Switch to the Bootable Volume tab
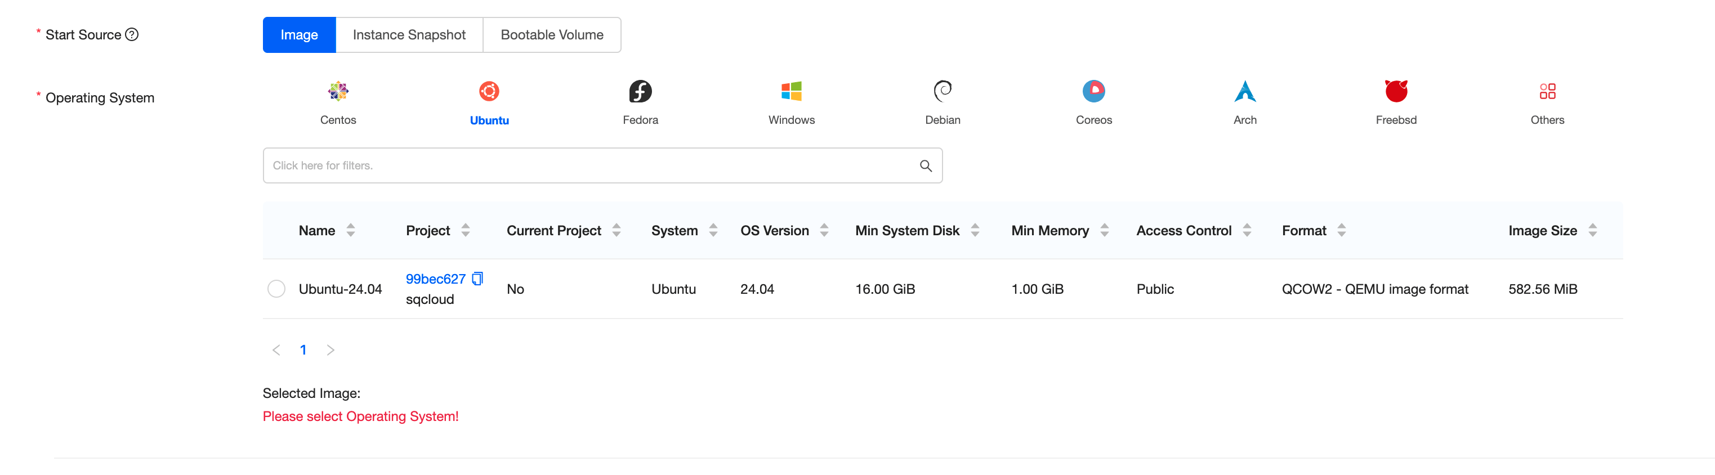Screen dimensions: 1715x475 coord(551,34)
